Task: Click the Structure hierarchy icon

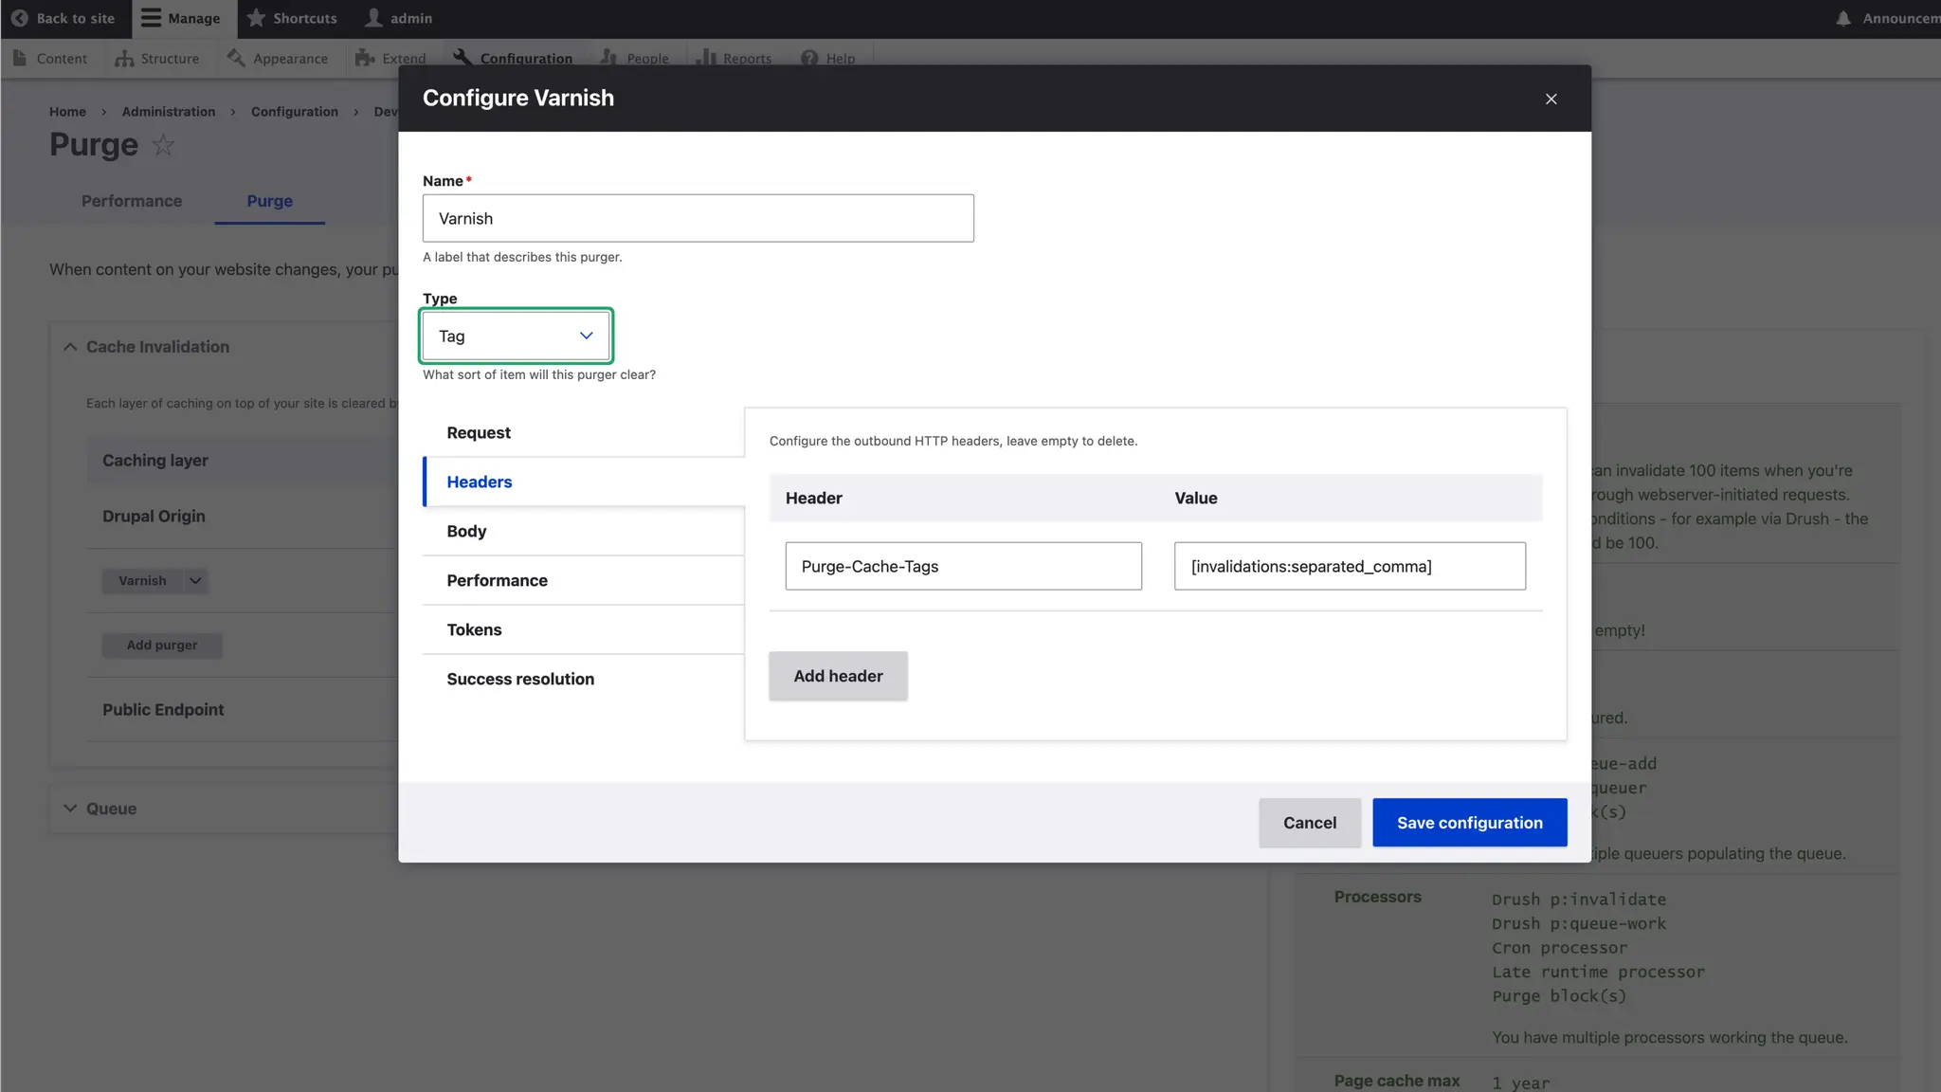Action: (124, 59)
